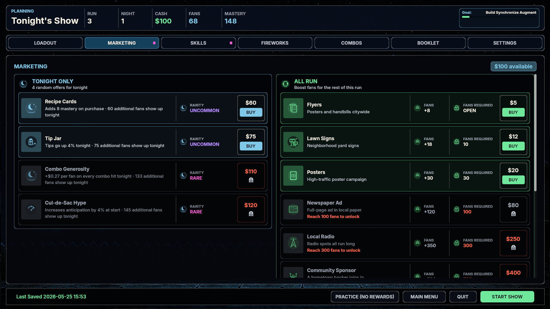Buy Tip Jar for $75
The height and width of the screenshot is (309, 550).
click(251, 146)
